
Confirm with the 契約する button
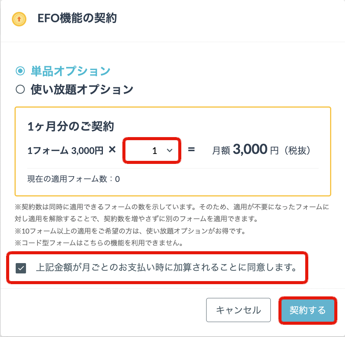pos(308,310)
